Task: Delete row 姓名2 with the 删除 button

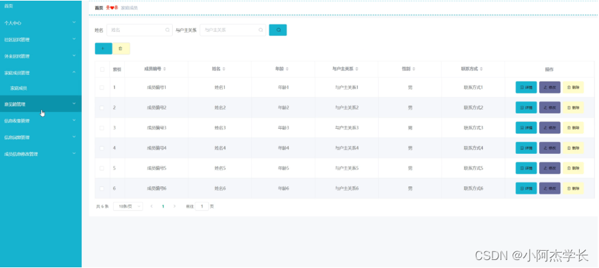Action: tap(573, 107)
